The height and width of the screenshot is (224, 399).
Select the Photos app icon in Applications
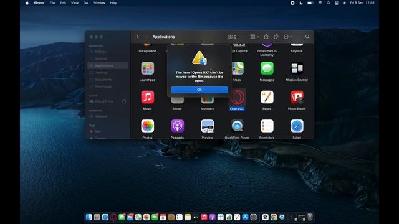pos(147,126)
